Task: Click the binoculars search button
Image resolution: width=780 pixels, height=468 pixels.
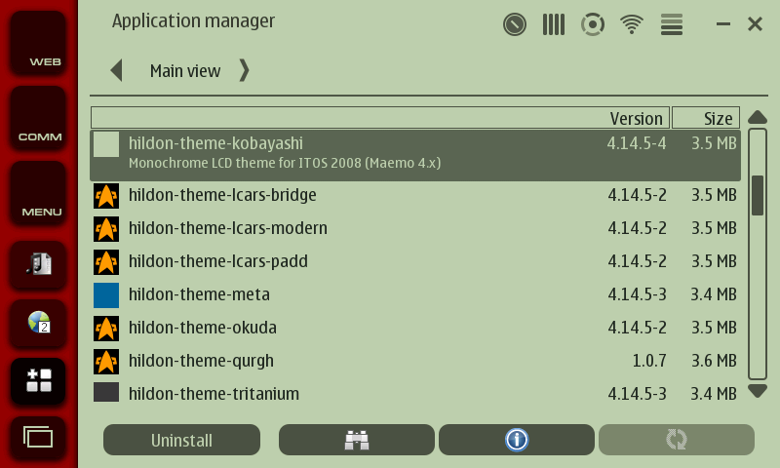Action: coord(357,440)
